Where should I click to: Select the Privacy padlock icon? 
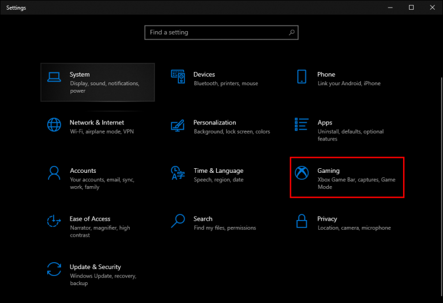coord(302,221)
